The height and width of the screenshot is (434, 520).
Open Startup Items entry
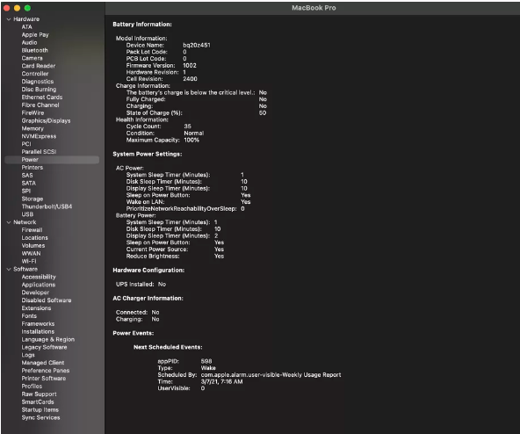[x=40, y=409]
